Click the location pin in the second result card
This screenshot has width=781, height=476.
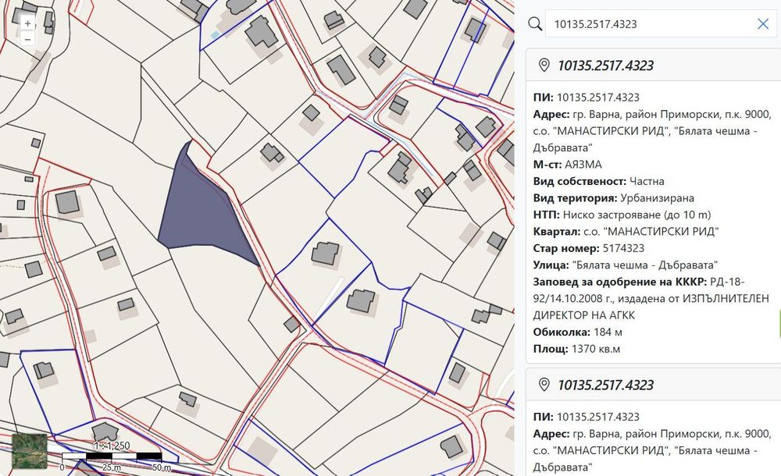point(544,385)
